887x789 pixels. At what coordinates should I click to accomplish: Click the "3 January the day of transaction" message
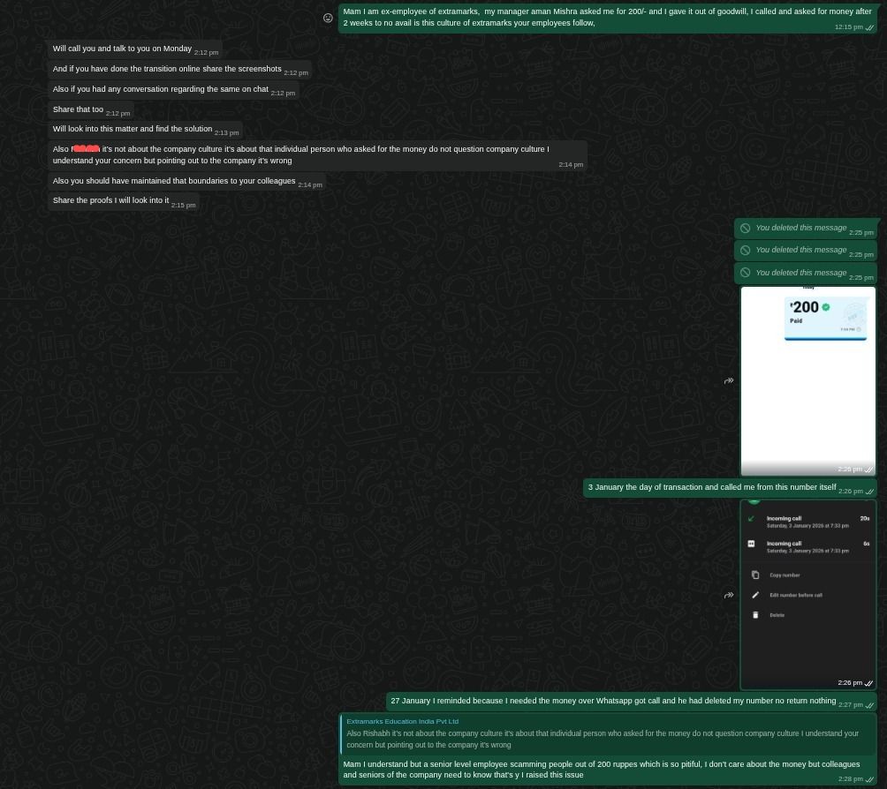tap(711, 487)
